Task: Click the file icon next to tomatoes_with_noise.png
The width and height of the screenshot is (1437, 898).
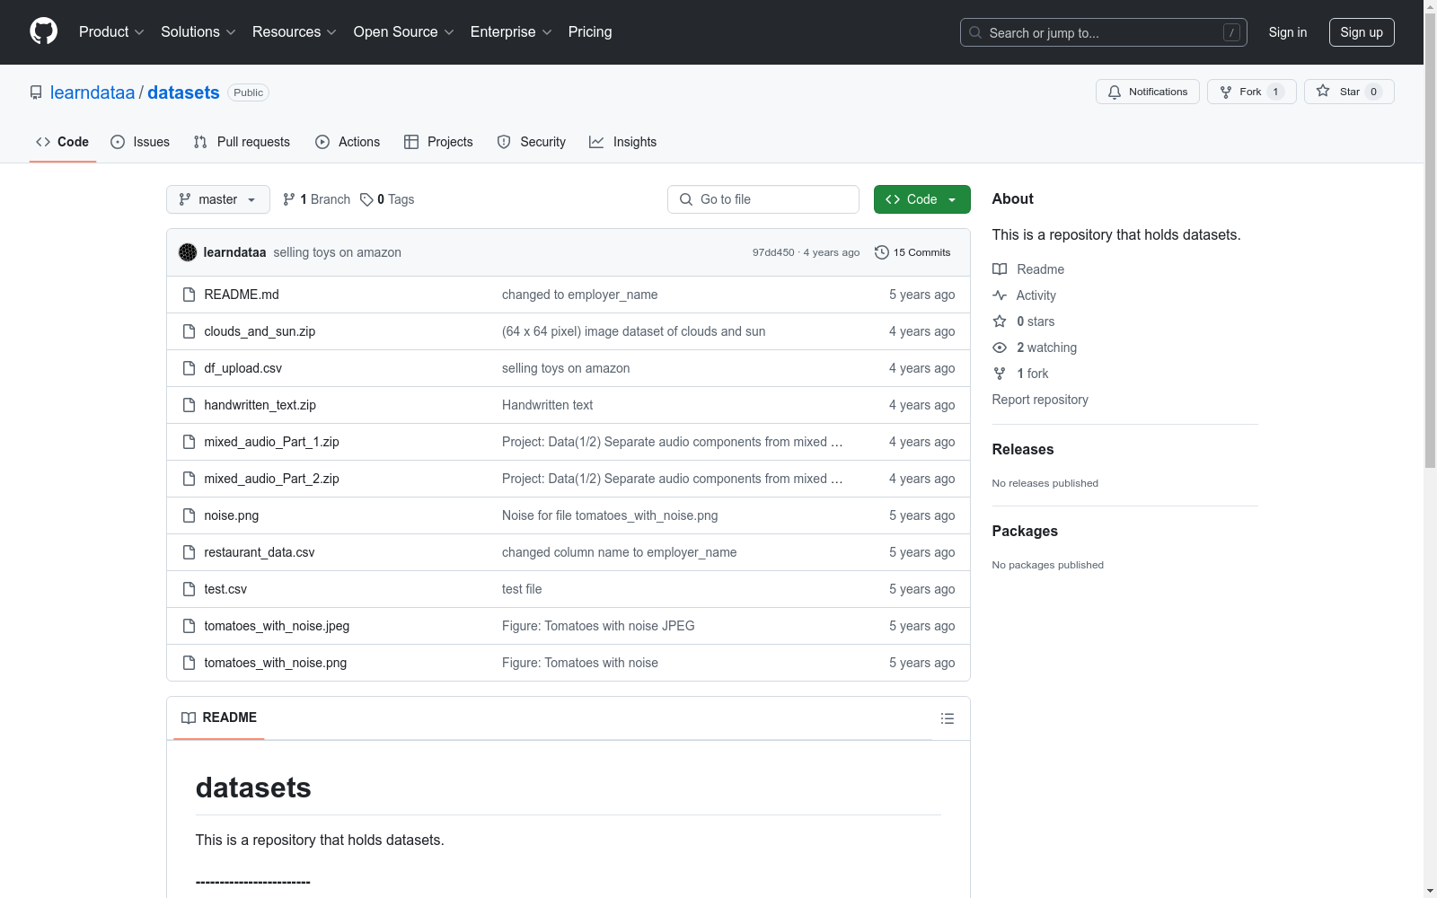Action: click(x=189, y=663)
